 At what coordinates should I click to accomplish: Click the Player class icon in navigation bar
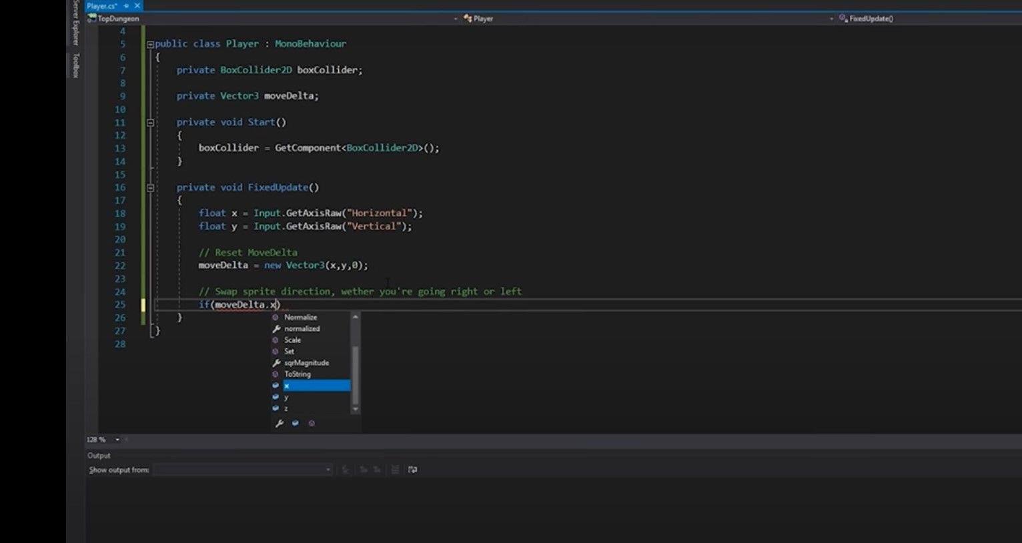(468, 19)
